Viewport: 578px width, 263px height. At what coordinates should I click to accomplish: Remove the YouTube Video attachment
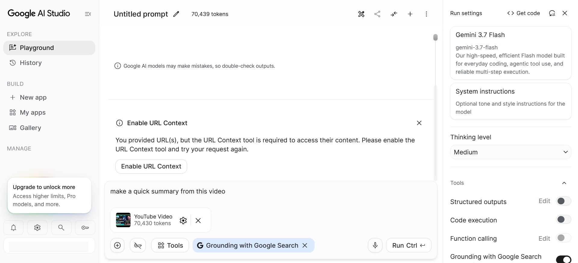click(x=198, y=221)
